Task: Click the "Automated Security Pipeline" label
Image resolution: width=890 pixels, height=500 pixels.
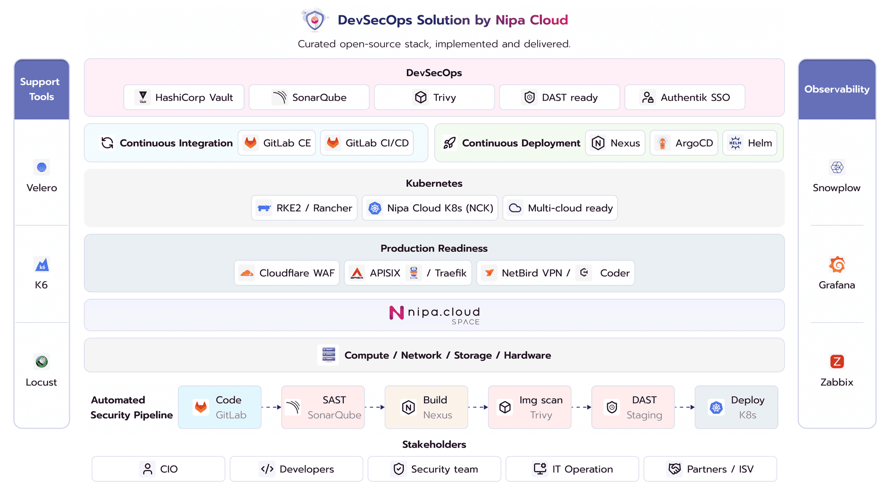Action: (132, 408)
